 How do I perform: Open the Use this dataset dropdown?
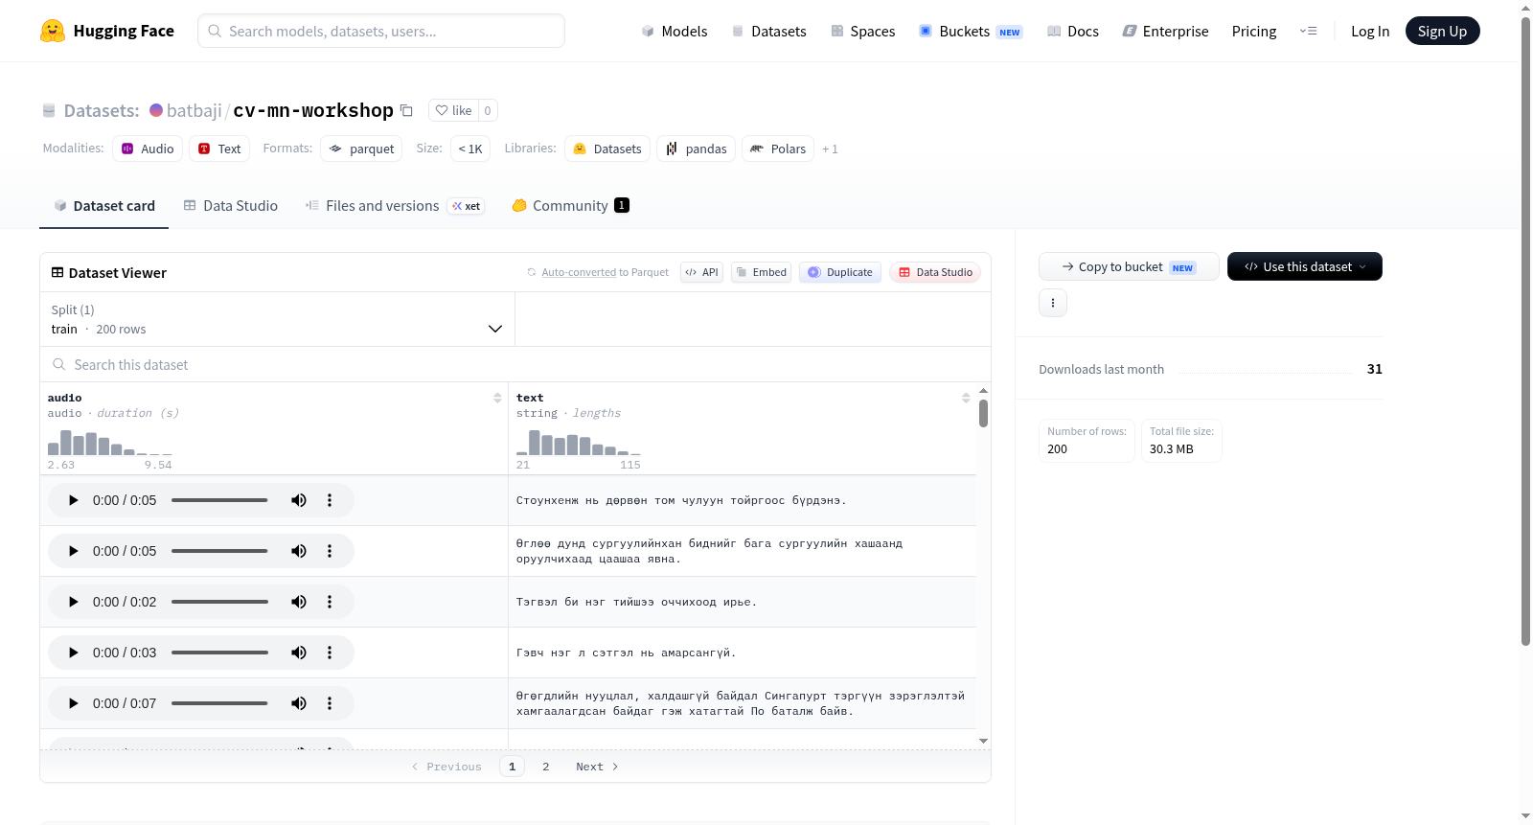coord(1305,266)
